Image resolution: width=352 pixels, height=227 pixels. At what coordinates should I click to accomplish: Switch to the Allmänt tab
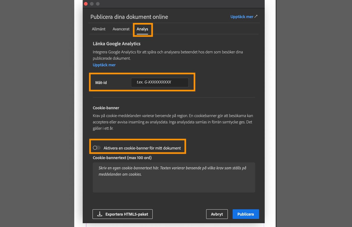(x=99, y=29)
